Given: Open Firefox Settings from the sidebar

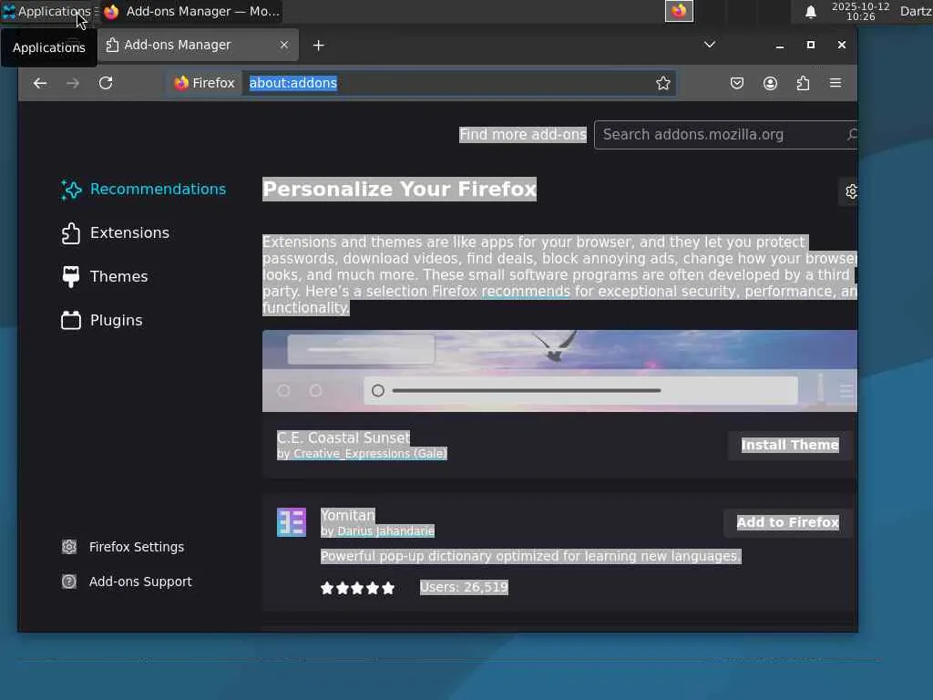Looking at the screenshot, I should tap(123, 547).
